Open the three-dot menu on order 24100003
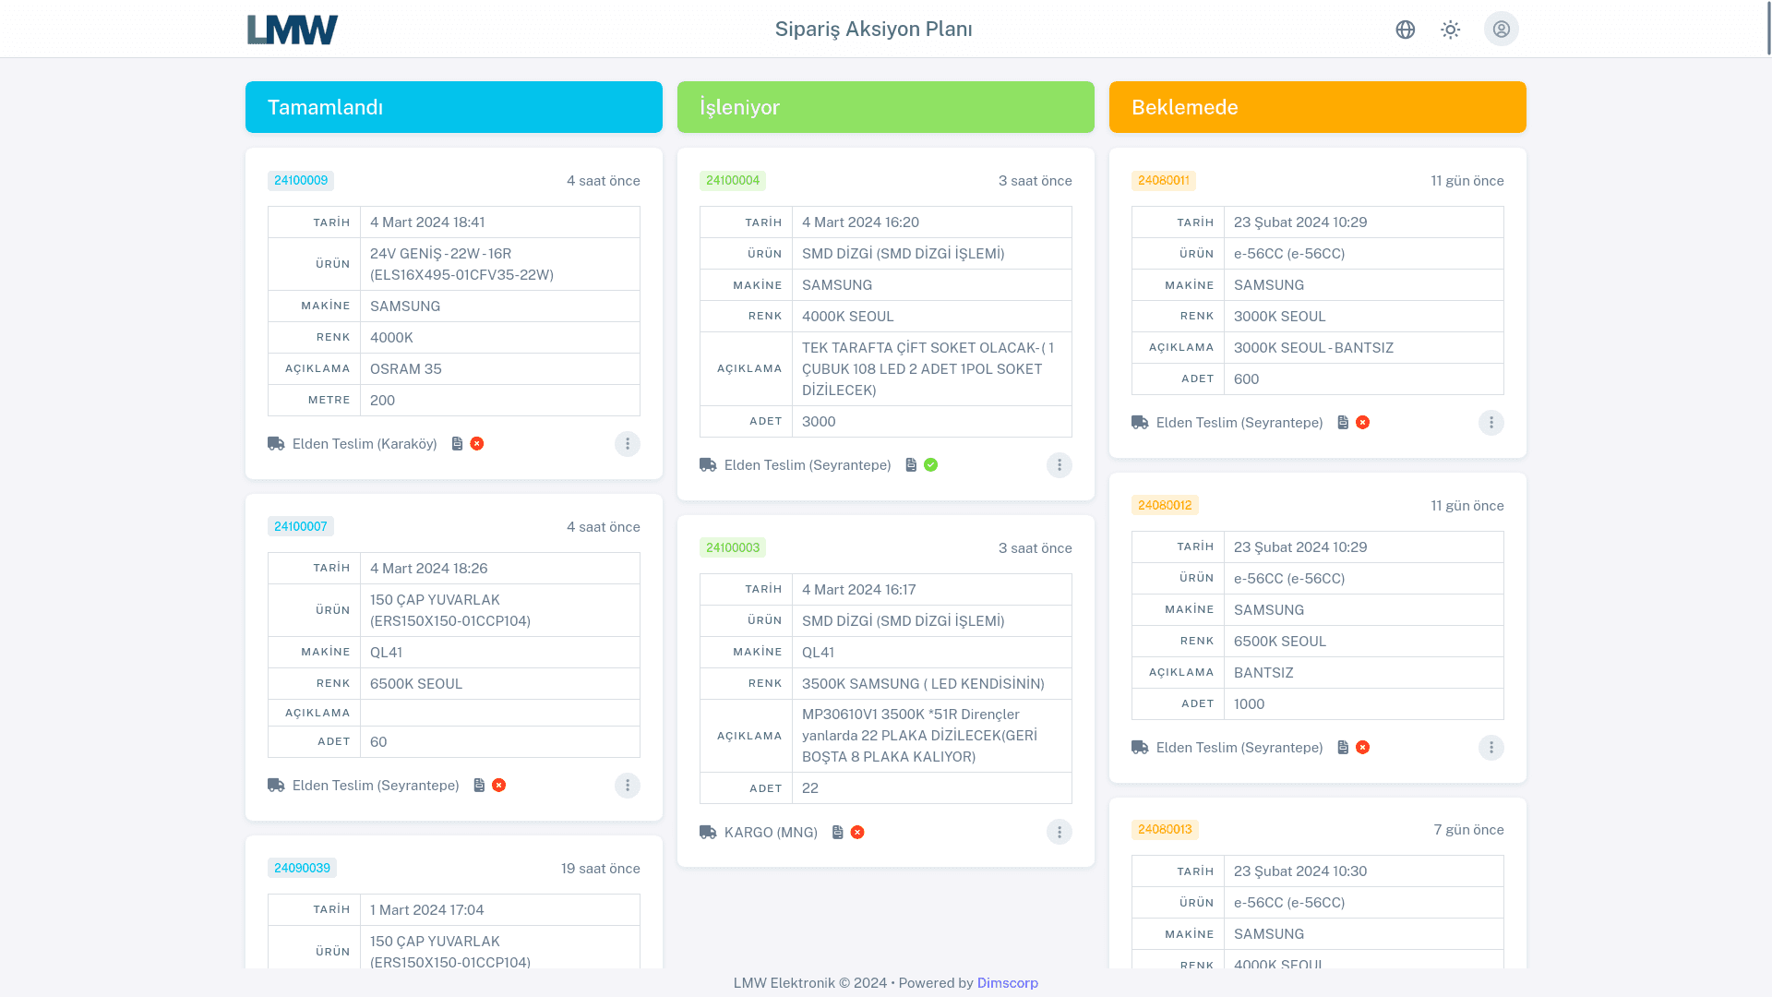The width and height of the screenshot is (1772, 997). (x=1059, y=832)
